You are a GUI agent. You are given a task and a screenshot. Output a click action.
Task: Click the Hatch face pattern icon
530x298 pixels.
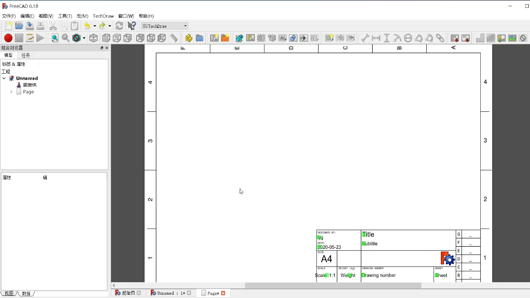click(x=480, y=38)
